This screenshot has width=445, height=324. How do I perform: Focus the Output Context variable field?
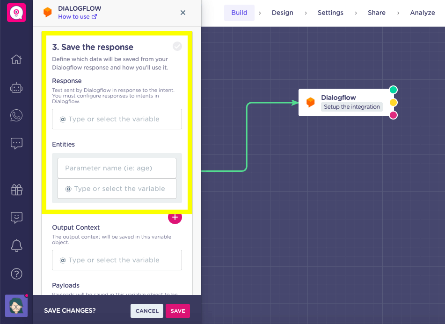[117, 260]
